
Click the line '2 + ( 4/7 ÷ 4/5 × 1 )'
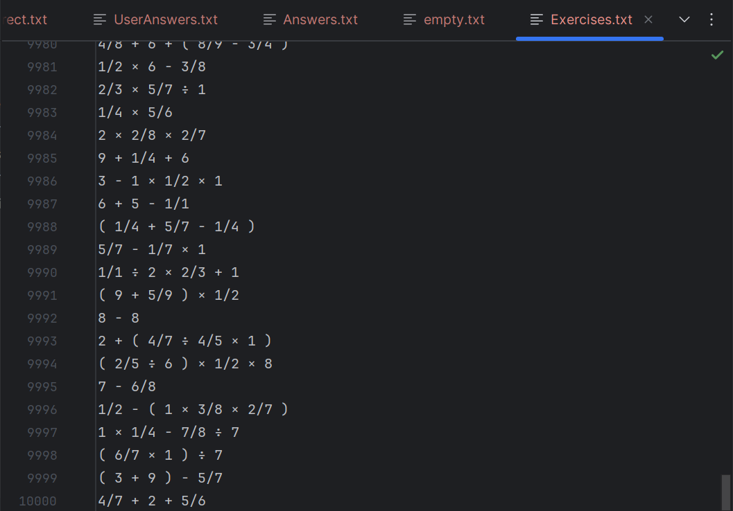click(185, 341)
